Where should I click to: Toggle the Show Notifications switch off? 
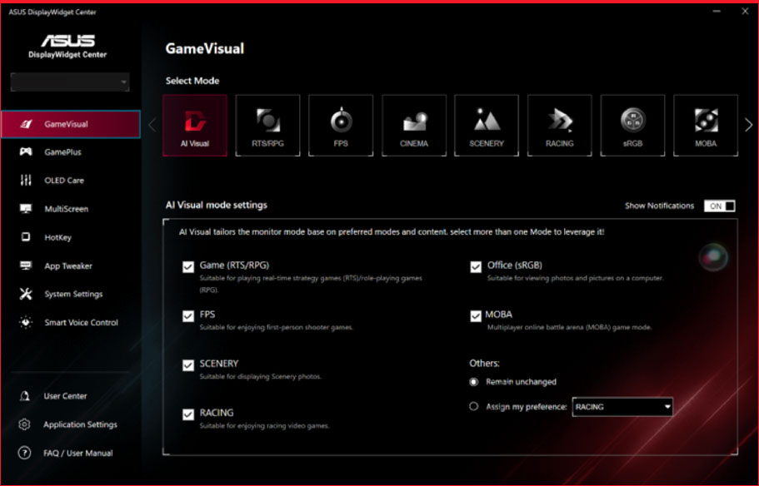coord(718,206)
